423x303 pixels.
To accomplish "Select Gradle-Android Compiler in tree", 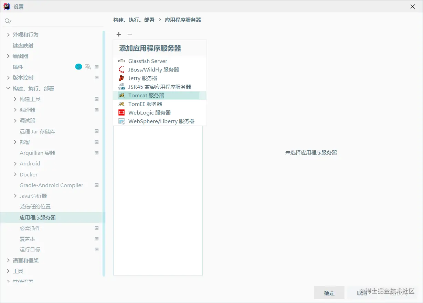I will (52, 185).
